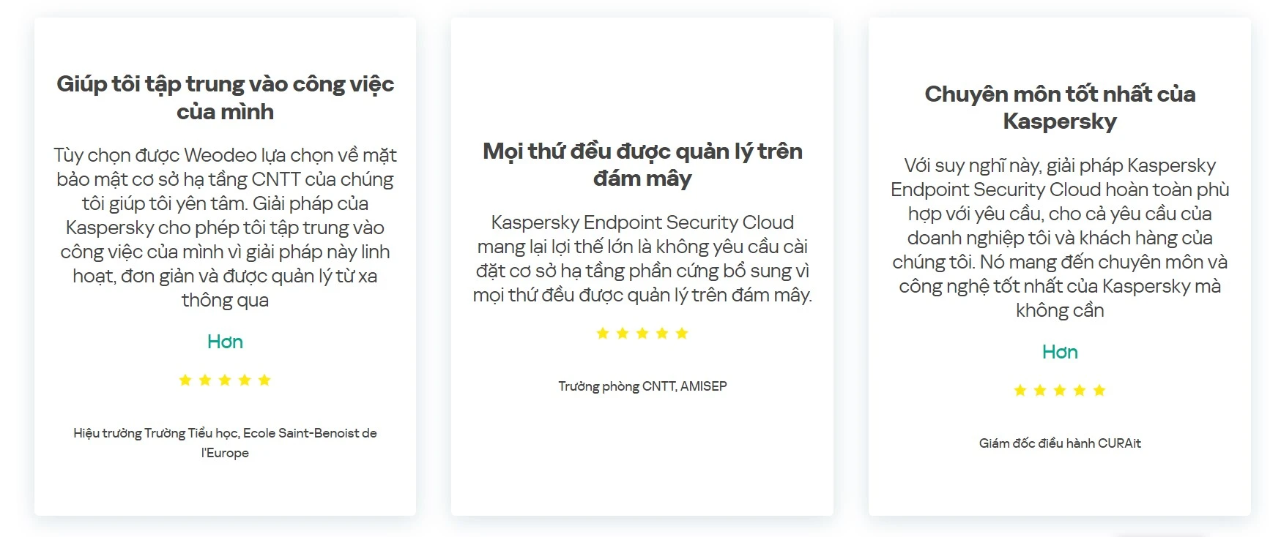Select the first star under 'Chuyên môn tốt nhất của Kaspersky'

coord(1018,390)
